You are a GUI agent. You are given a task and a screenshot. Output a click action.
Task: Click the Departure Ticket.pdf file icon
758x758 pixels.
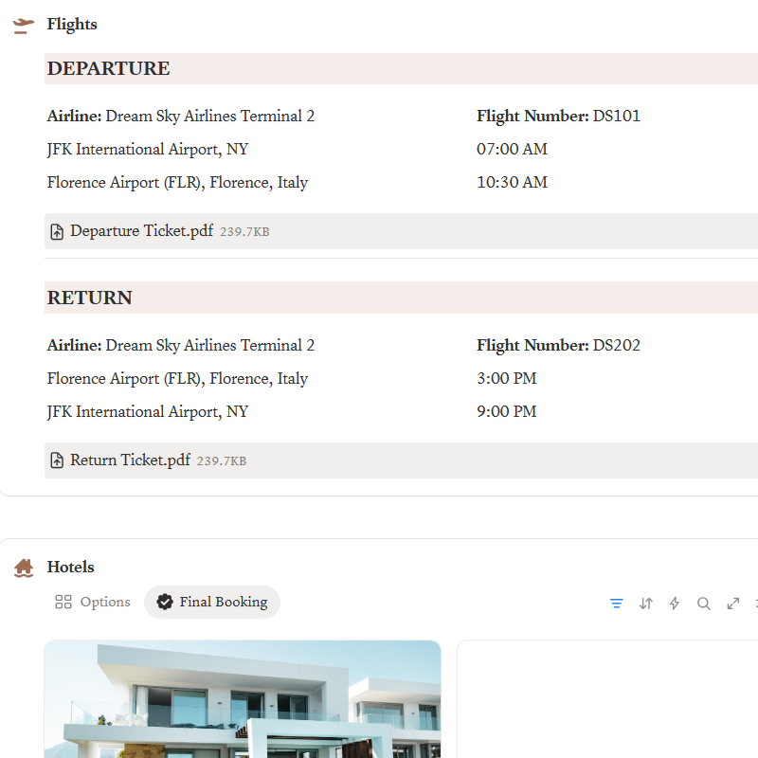coord(57,232)
